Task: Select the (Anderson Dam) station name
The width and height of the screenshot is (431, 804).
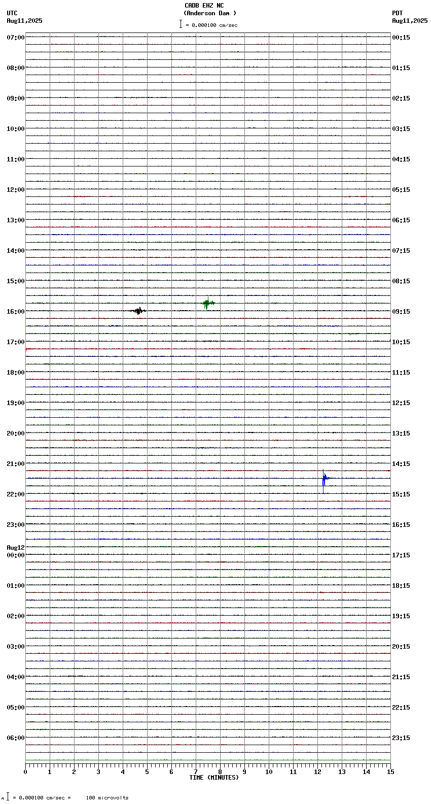Action: click(210, 13)
